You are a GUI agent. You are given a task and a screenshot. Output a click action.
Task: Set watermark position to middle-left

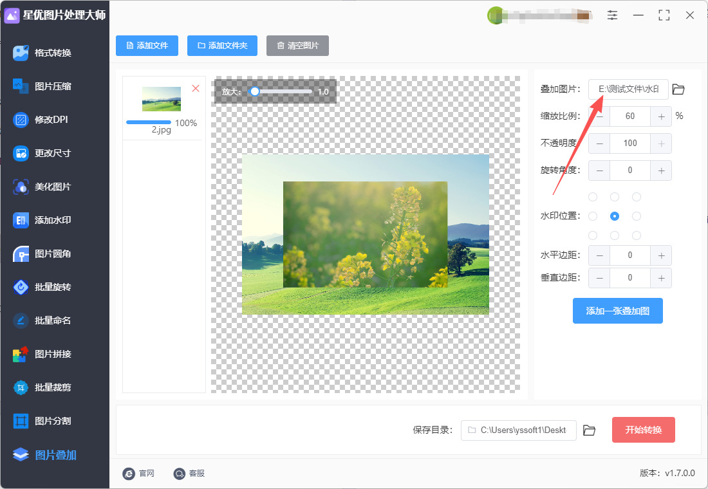(593, 216)
